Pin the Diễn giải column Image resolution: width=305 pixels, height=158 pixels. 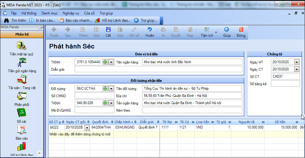pos(158,122)
